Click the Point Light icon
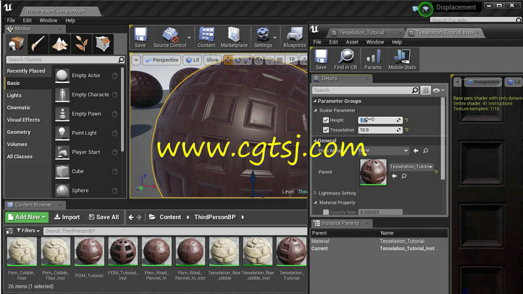Viewport: 523px width, 294px height. tap(62, 133)
